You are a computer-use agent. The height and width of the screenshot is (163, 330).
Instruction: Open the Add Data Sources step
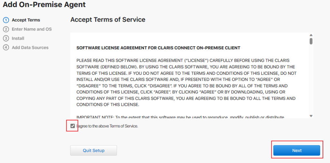[x=30, y=47]
